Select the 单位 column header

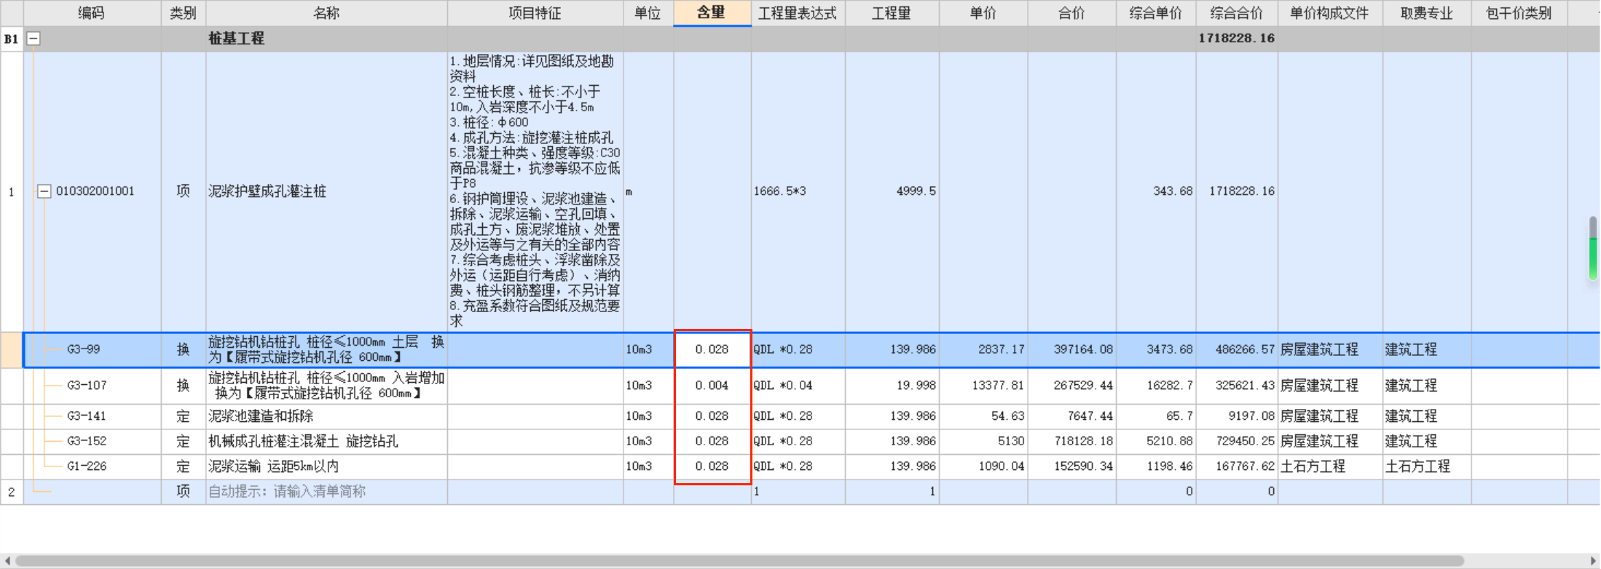click(648, 13)
